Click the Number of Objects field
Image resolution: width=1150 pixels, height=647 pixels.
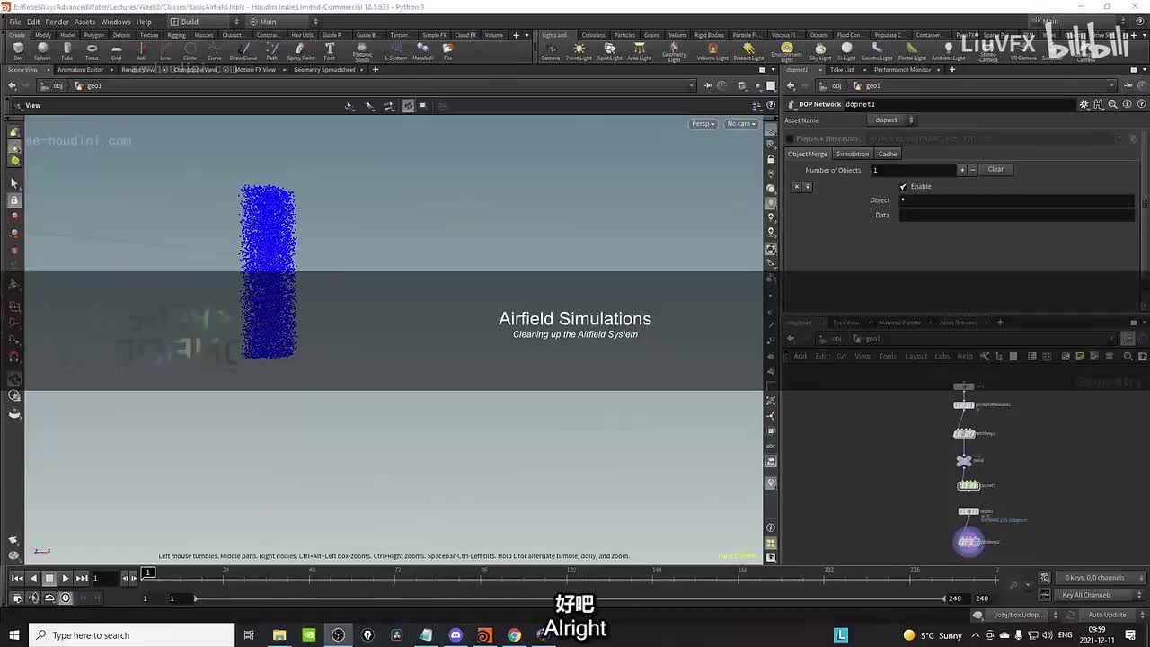tap(913, 170)
